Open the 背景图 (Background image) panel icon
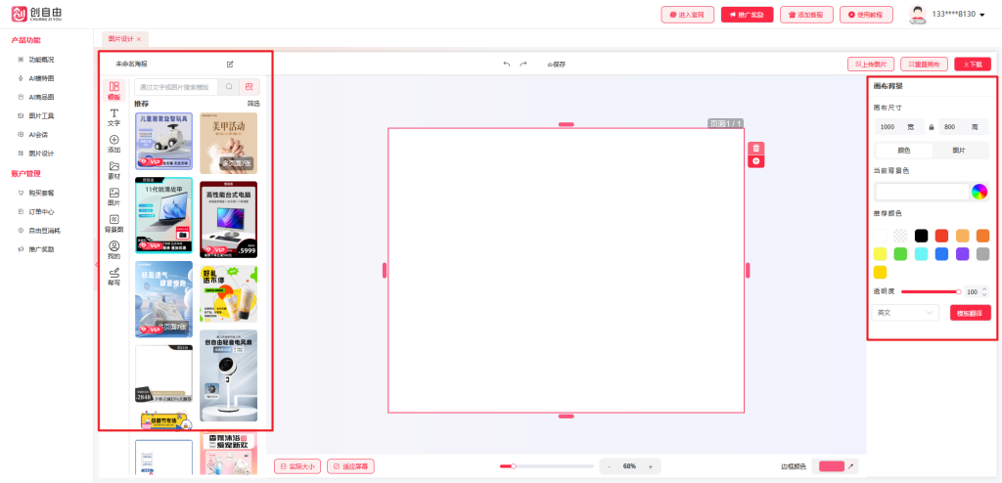This screenshot has height=483, width=1002. [114, 223]
